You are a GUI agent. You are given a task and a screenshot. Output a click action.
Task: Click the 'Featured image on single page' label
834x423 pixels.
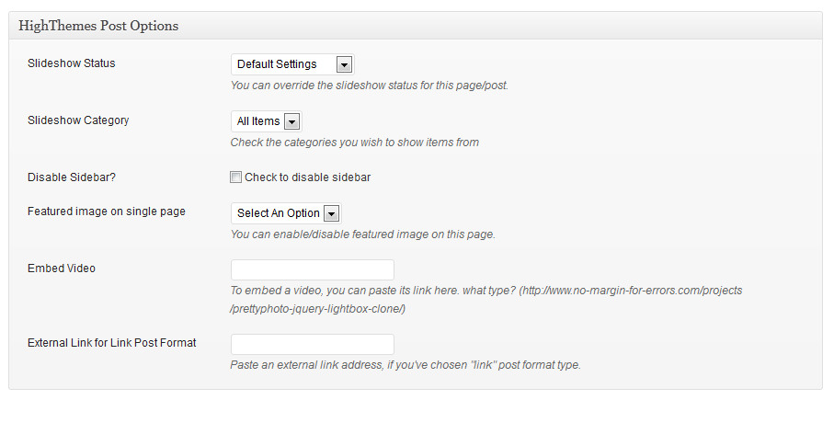[107, 211]
